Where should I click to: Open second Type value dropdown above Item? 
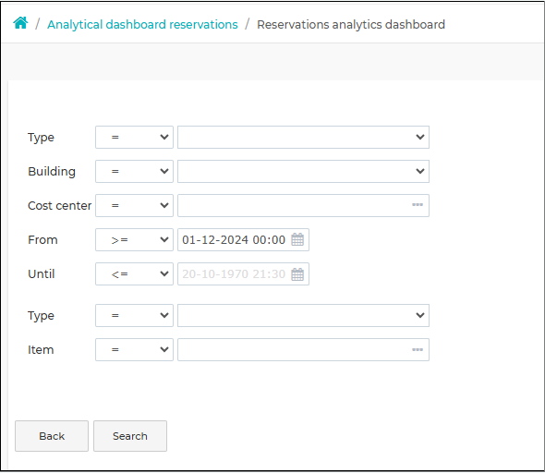coord(303,315)
